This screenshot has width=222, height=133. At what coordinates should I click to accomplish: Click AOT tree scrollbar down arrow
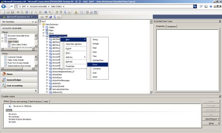151,92
